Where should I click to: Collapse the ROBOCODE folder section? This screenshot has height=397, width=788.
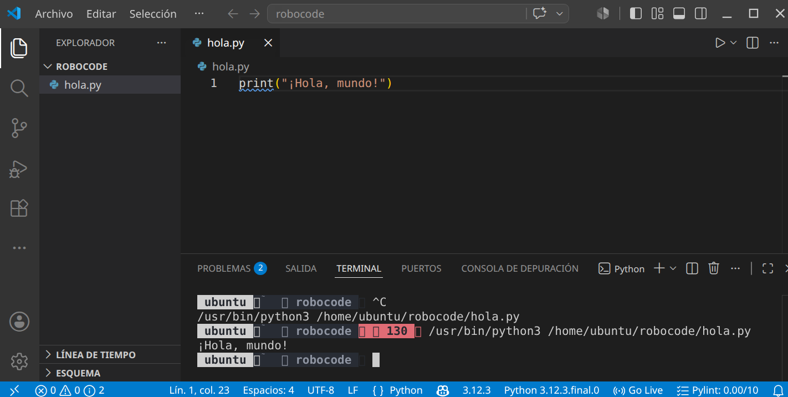point(110,66)
